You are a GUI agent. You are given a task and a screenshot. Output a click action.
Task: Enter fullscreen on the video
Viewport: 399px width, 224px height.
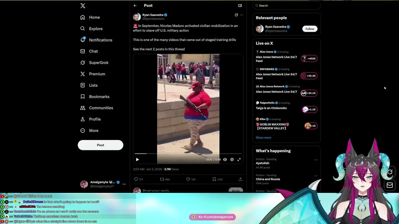(x=239, y=160)
